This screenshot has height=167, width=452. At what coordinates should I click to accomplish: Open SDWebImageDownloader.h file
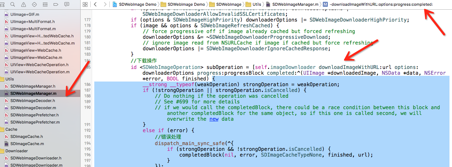click(x=36, y=158)
